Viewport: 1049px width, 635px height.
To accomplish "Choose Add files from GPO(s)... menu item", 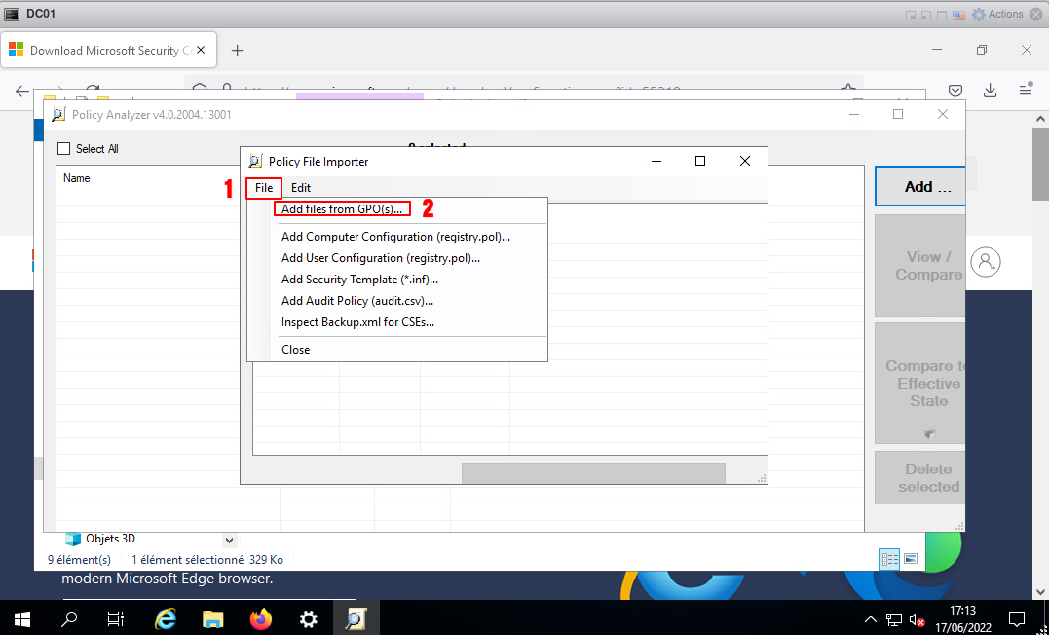I will [341, 209].
